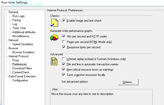Click the Checks document checkmark icon
The height and width of the screenshot is (105, 164).
coord(54,23)
